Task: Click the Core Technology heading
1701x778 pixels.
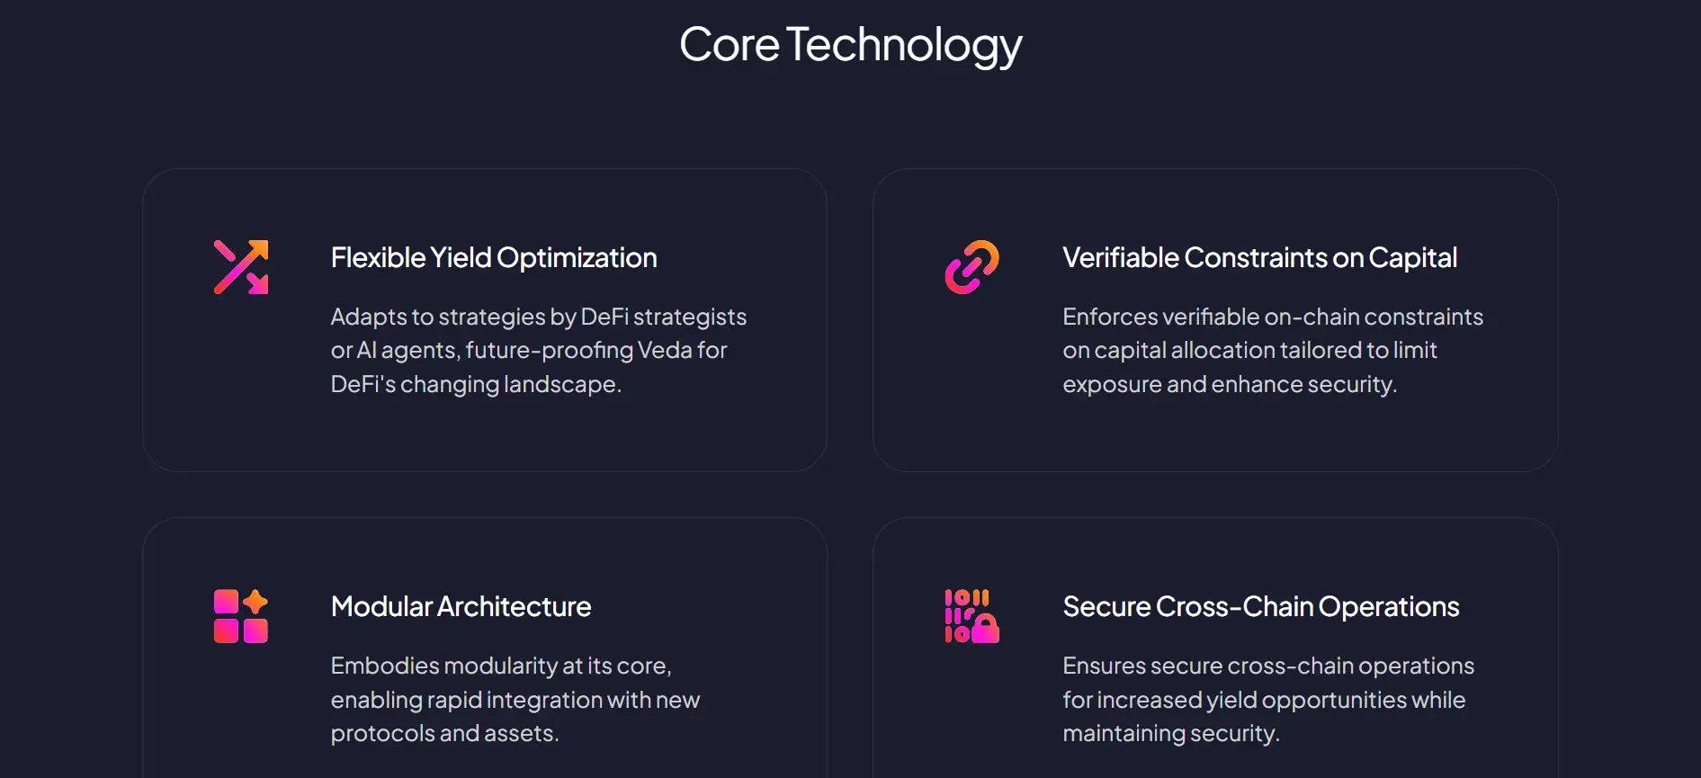Action: pyautogui.click(x=850, y=45)
